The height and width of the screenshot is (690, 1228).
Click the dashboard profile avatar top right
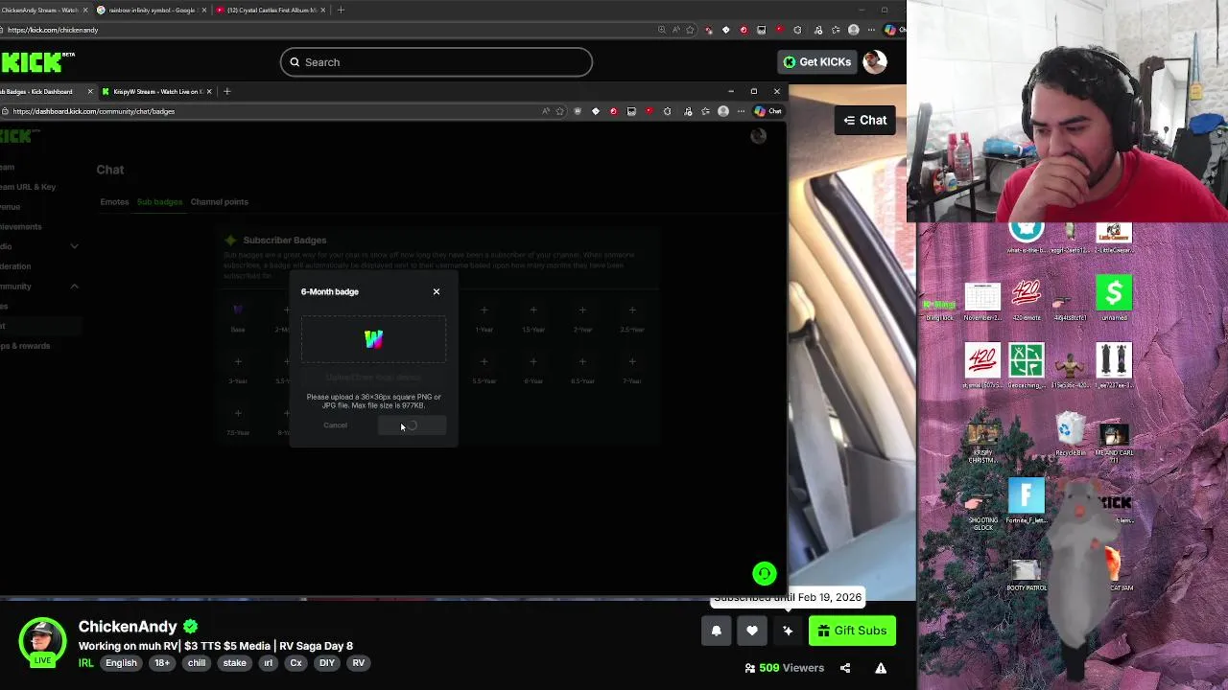click(758, 136)
